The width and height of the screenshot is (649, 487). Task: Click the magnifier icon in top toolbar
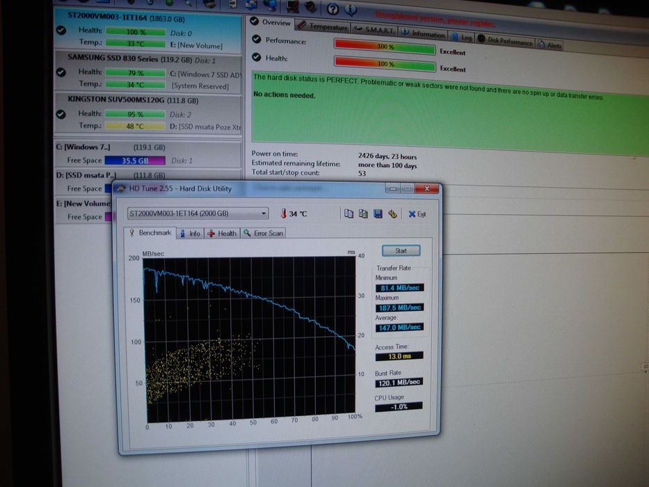(x=188, y=3)
